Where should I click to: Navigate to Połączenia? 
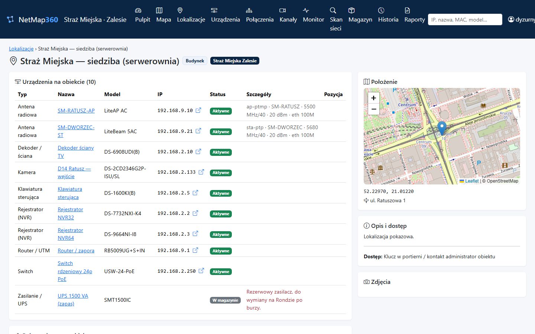260,15
